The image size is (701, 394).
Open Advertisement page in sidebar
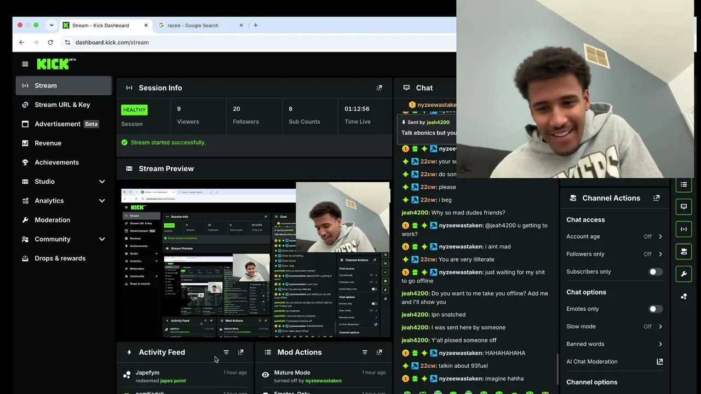64,124
